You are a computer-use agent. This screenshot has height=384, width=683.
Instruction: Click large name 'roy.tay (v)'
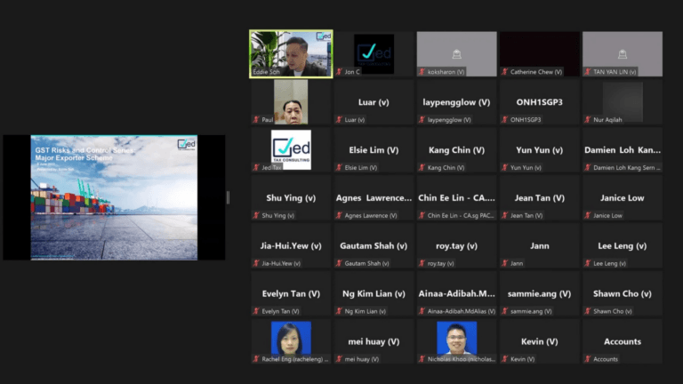(456, 246)
